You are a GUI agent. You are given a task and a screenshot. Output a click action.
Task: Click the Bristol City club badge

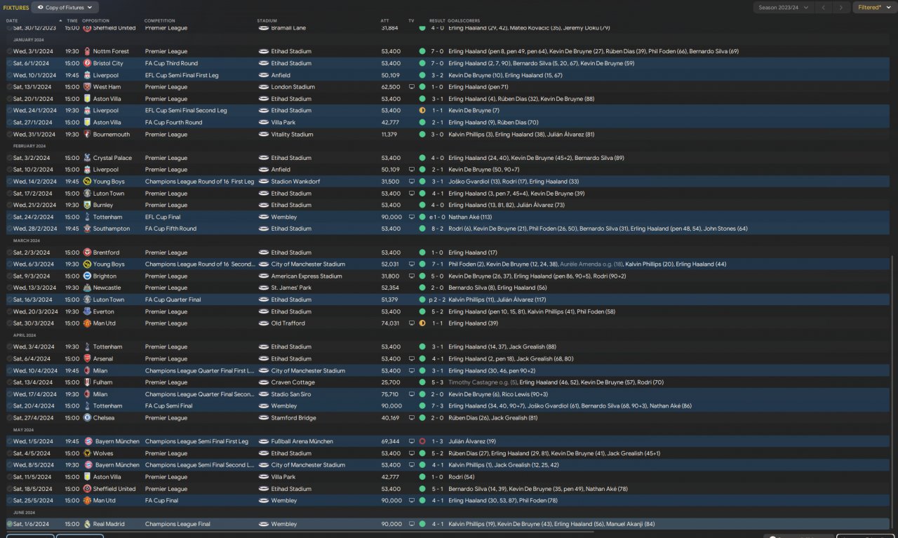pyautogui.click(x=87, y=63)
